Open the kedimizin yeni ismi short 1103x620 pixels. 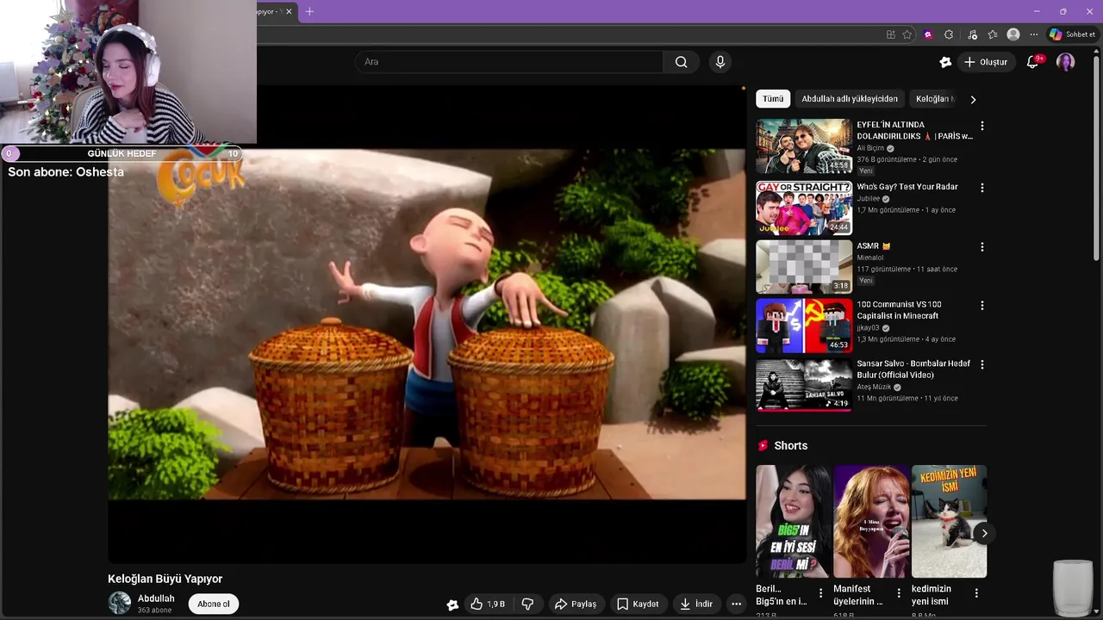(x=949, y=521)
